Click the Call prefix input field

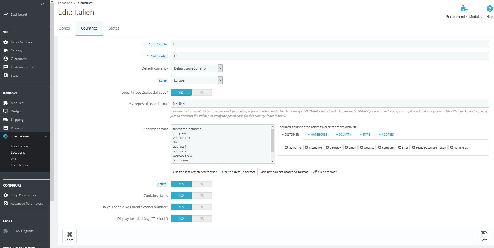coord(330,56)
